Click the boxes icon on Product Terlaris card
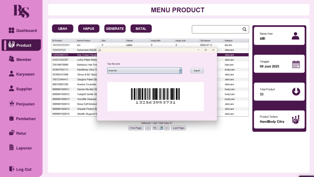Image resolution: width=314 pixels, height=177 pixels. pyautogui.click(x=295, y=120)
